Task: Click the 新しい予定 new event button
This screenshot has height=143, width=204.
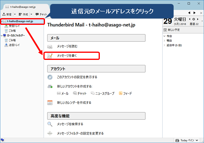Action: [x=172, y=30]
